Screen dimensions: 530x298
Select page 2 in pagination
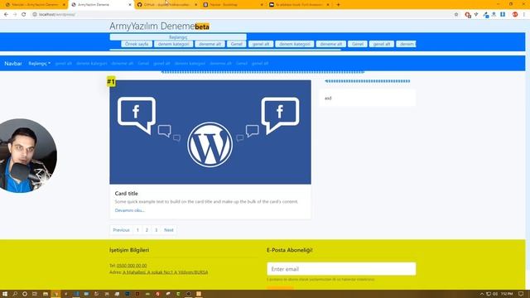coord(147,230)
